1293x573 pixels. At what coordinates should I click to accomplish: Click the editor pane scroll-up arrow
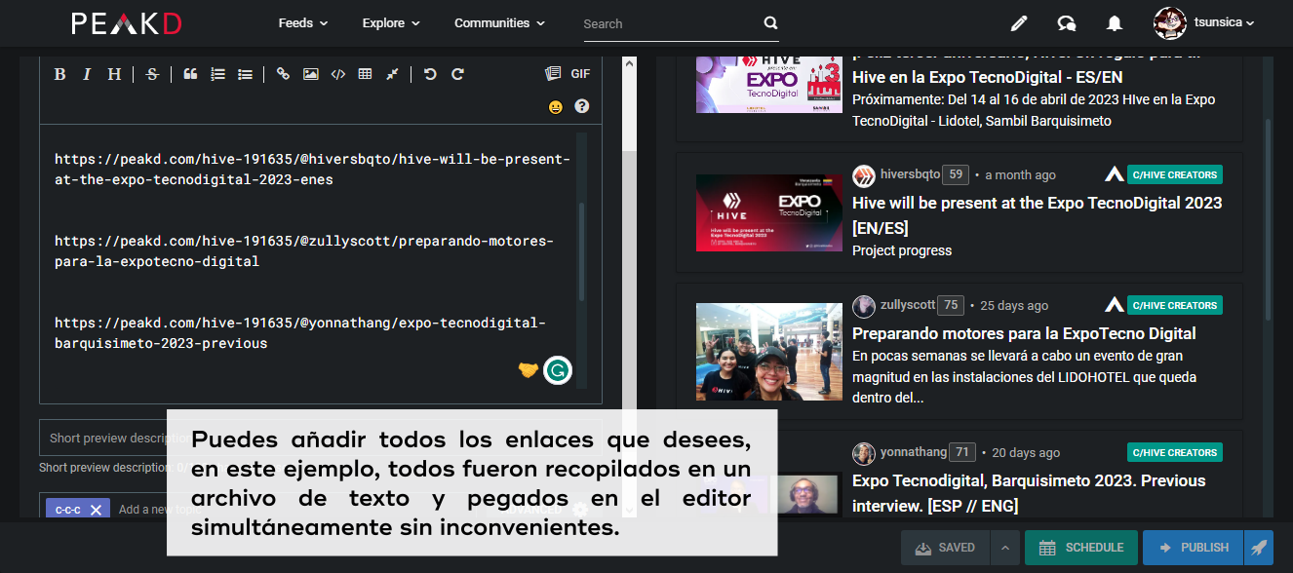pyautogui.click(x=629, y=63)
